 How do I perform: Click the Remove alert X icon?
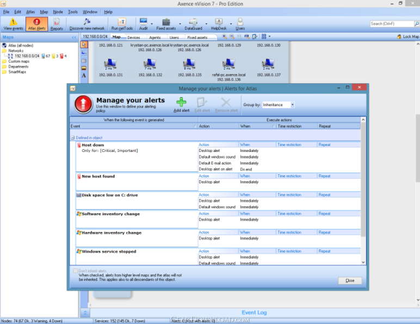tap(226, 102)
